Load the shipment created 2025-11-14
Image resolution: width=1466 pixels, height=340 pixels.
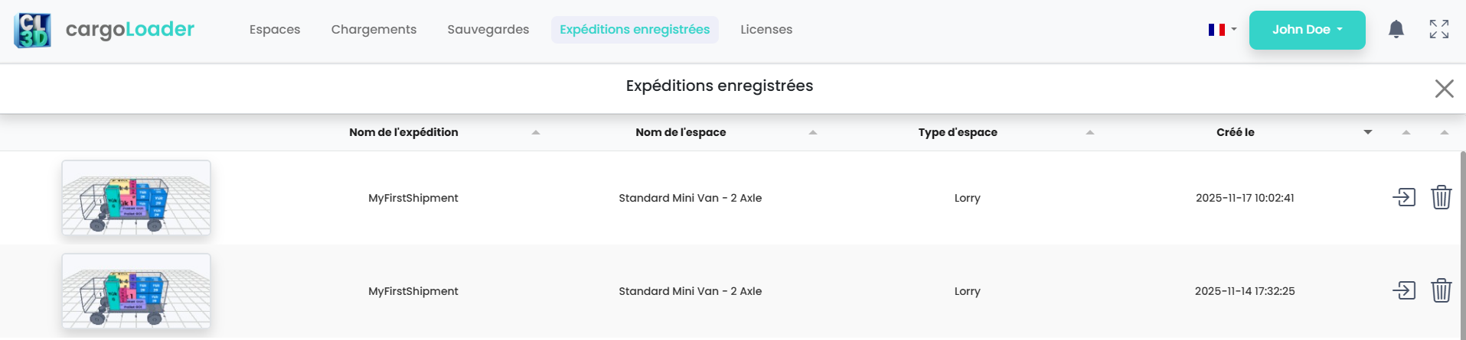(x=1404, y=291)
